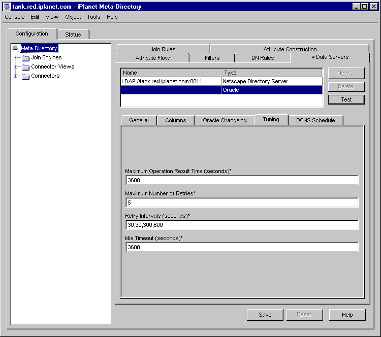Expand the Join Engines tree node
Viewport: 381px width, 337px height.
16,57
